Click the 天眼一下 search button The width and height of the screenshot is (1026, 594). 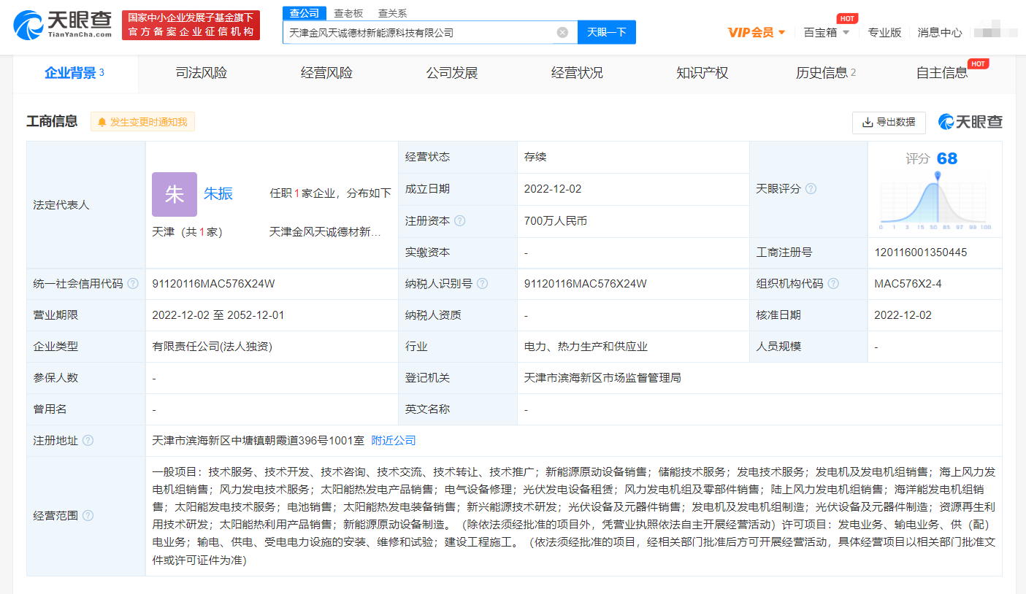pos(607,32)
